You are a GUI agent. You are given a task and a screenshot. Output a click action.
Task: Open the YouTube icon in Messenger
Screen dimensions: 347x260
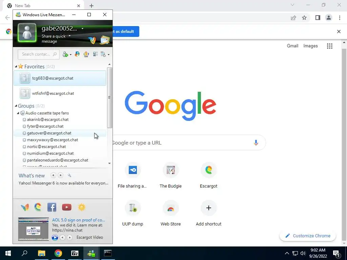(x=67, y=207)
